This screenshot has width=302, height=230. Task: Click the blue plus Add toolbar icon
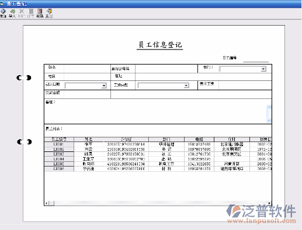[x=3, y=12]
